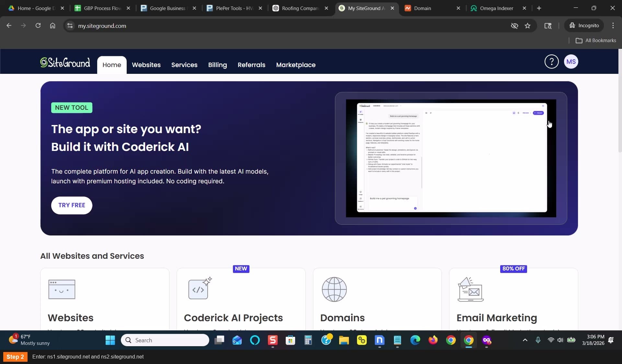Click the Email Marketing megaphone icon
622x364 pixels.
coord(470,289)
